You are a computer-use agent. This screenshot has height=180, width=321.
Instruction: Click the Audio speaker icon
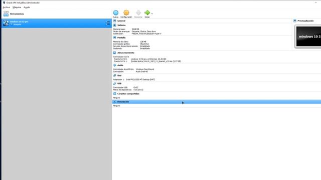pyautogui.click(x=115, y=65)
